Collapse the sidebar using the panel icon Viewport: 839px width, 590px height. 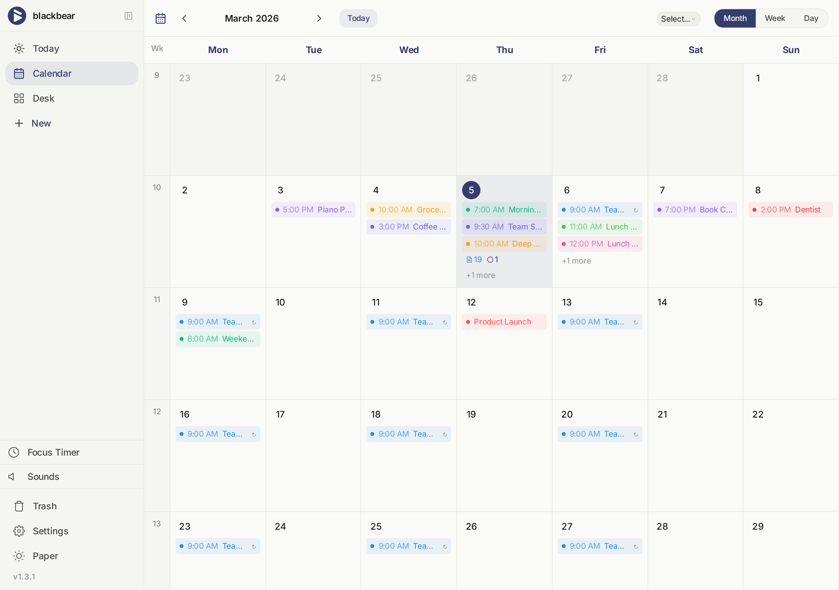coord(128,16)
